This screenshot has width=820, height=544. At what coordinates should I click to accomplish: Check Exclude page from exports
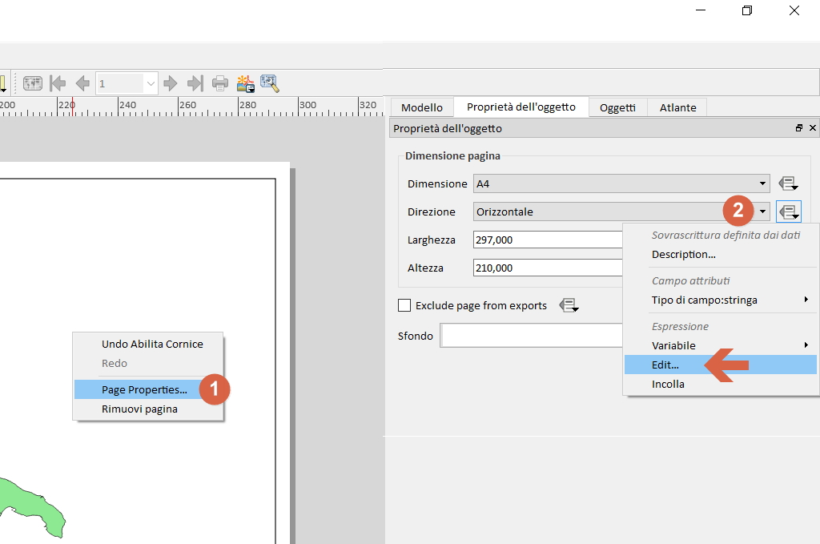(404, 305)
